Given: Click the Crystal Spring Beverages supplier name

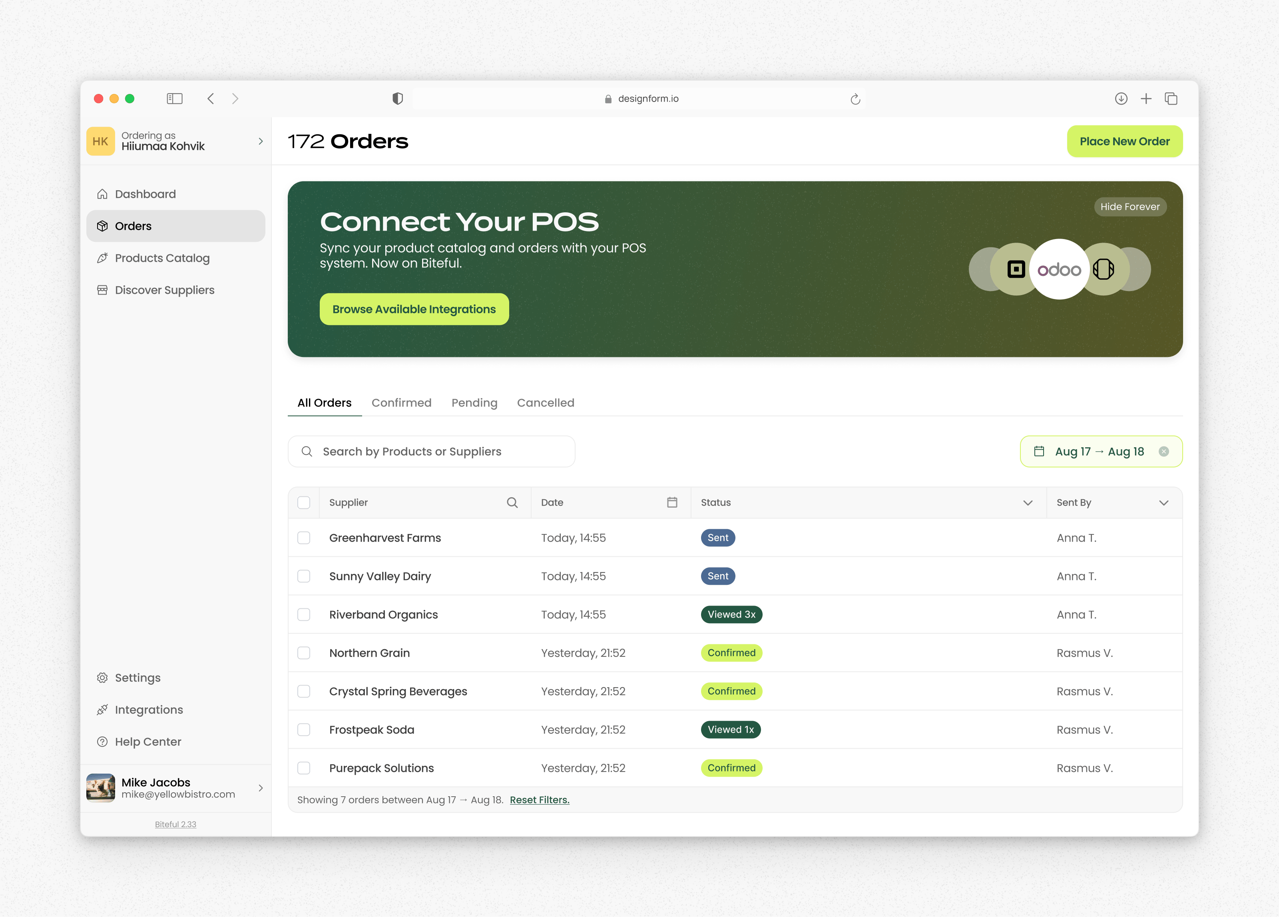Looking at the screenshot, I should pos(398,692).
